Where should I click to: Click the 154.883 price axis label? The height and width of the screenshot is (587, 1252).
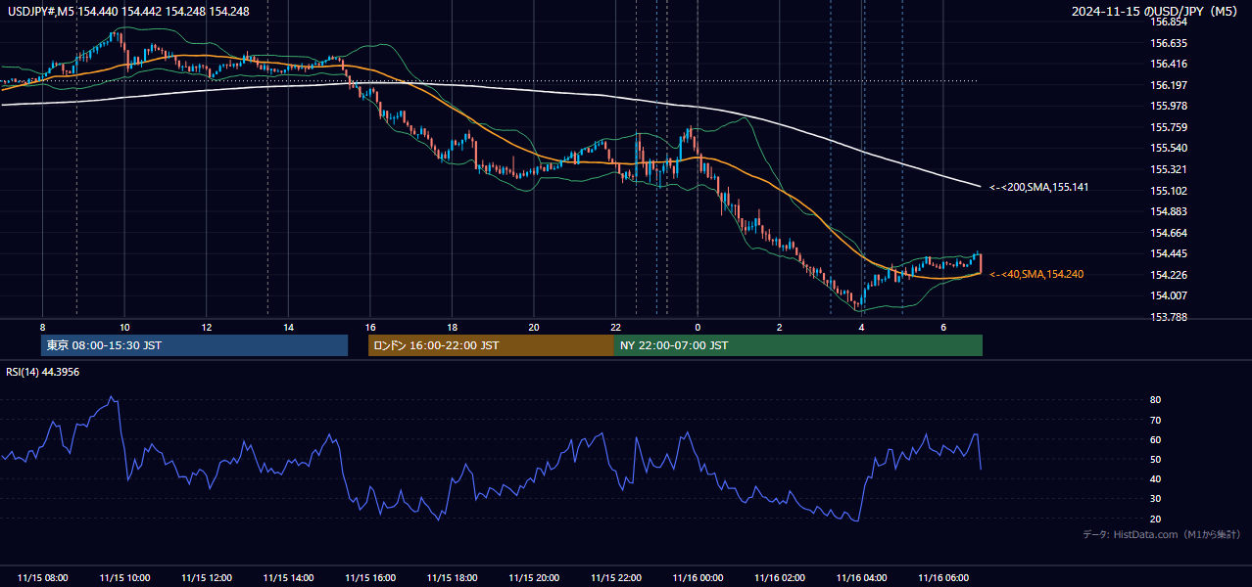coord(1169,211)
